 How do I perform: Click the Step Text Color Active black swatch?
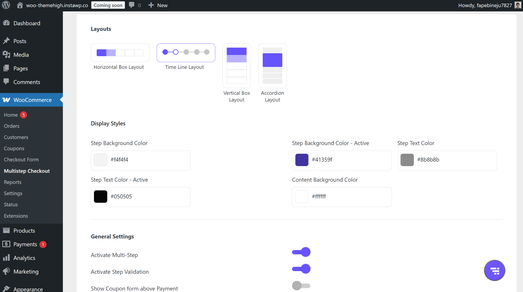[x=101, y=197]
